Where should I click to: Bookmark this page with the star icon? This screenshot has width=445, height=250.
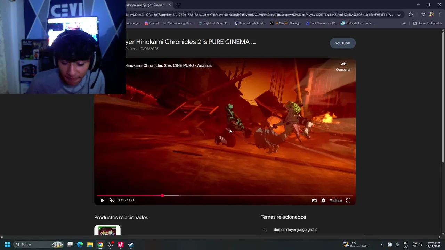[399, 15]
